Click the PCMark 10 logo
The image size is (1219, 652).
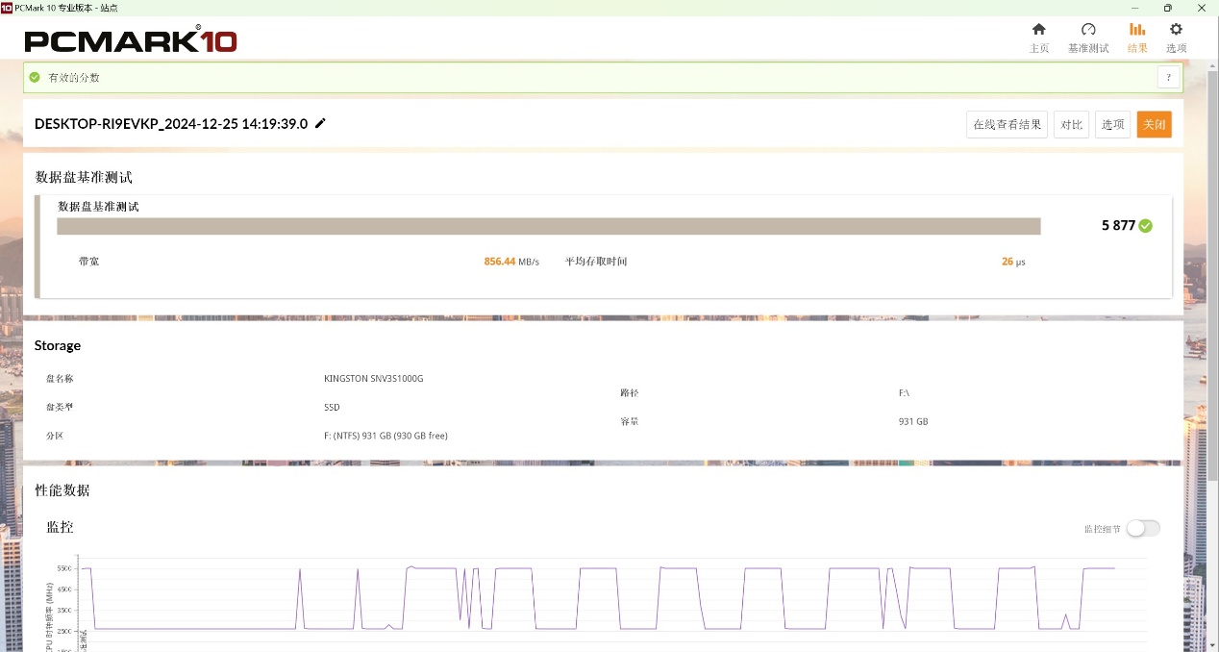[131, 39]
